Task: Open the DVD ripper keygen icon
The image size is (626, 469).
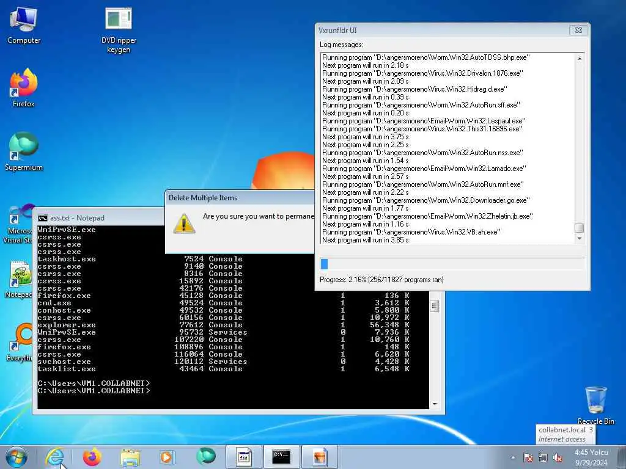Action: [x=119, y=31]
